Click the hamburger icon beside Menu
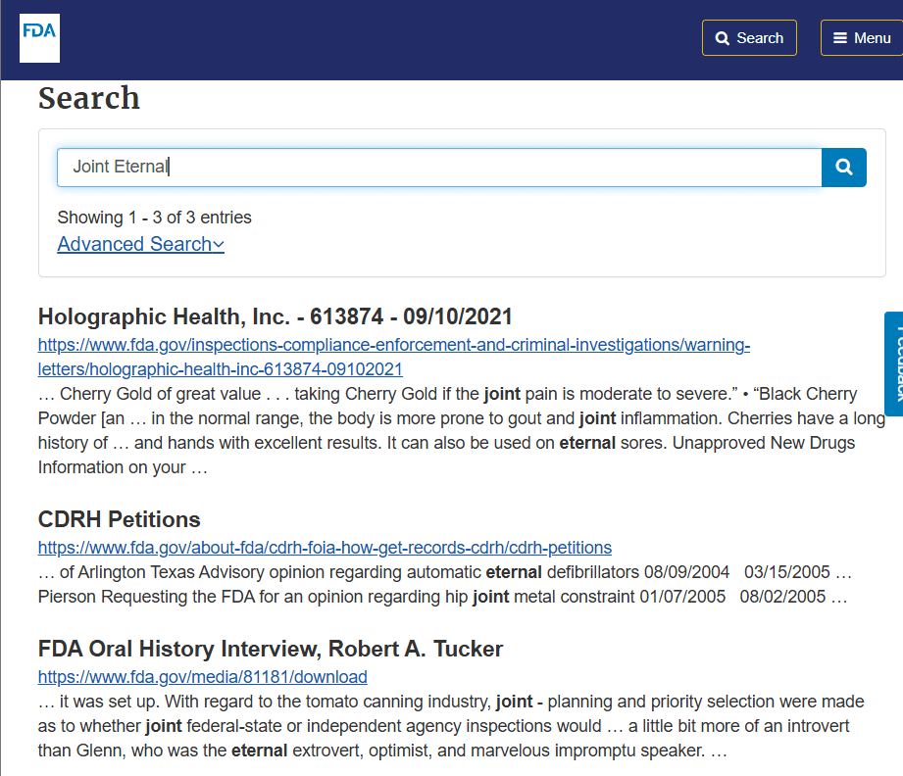Screen dimensions: 903x776 [x=839, y=38]
